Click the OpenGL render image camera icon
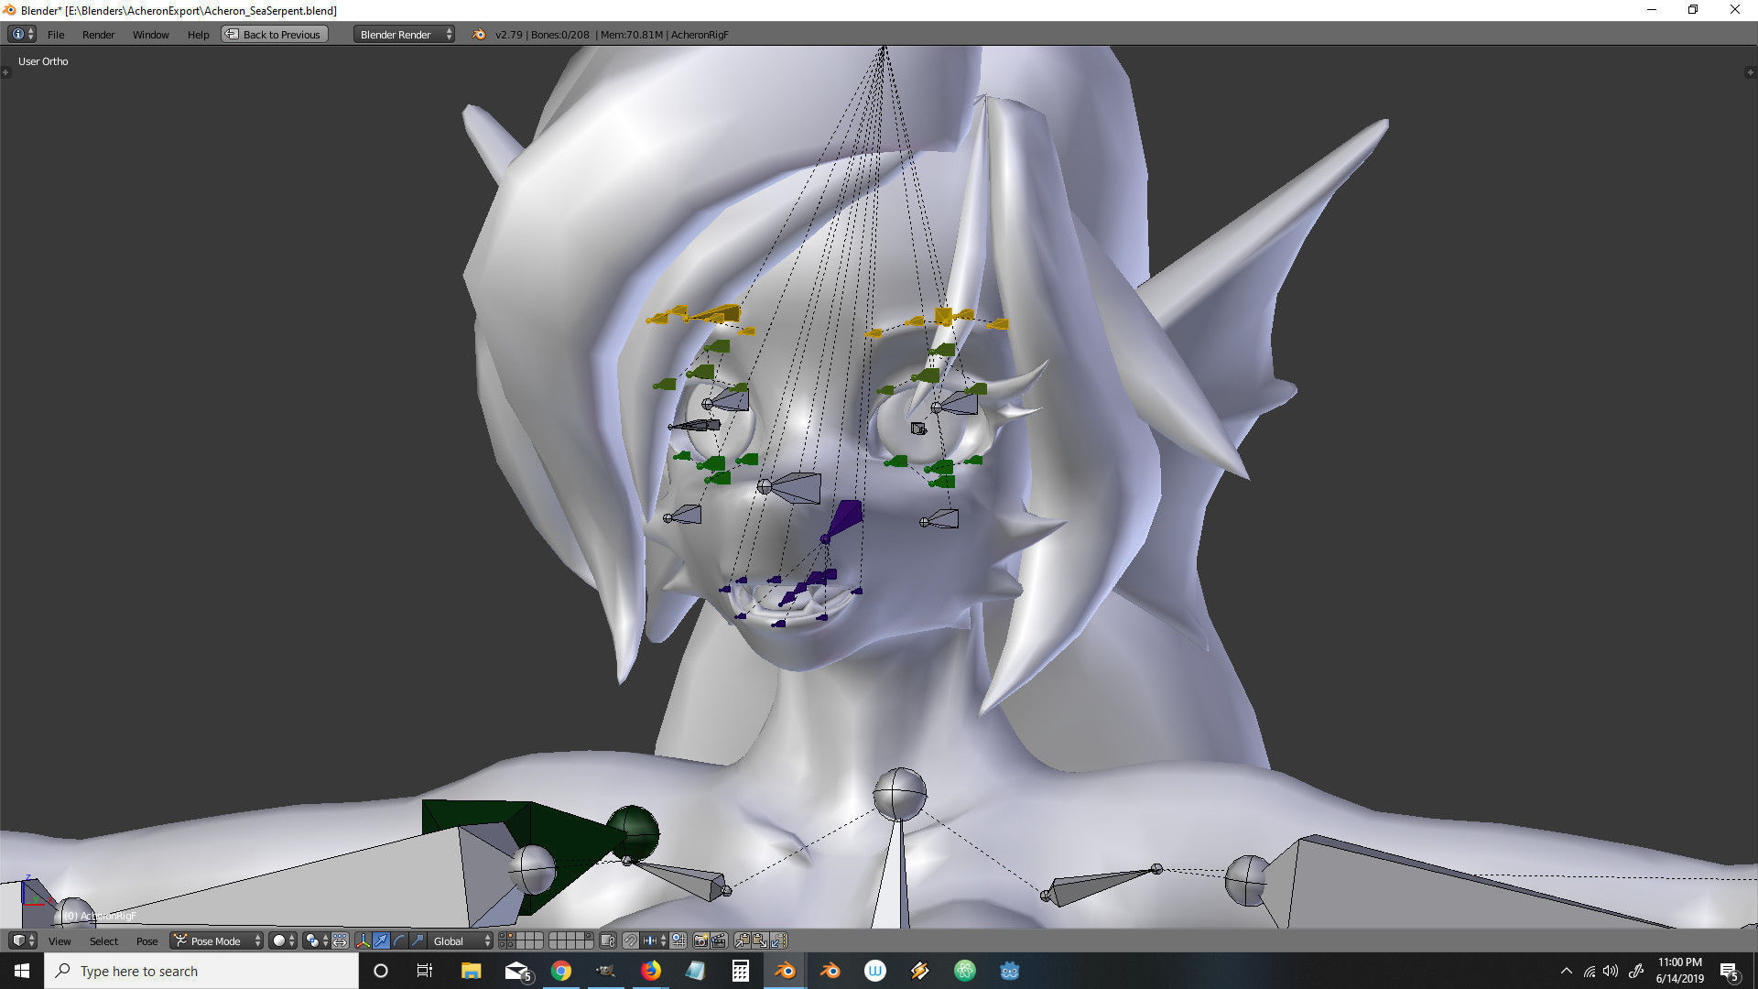Screen dimensions: 1758x989 [700, 940]
